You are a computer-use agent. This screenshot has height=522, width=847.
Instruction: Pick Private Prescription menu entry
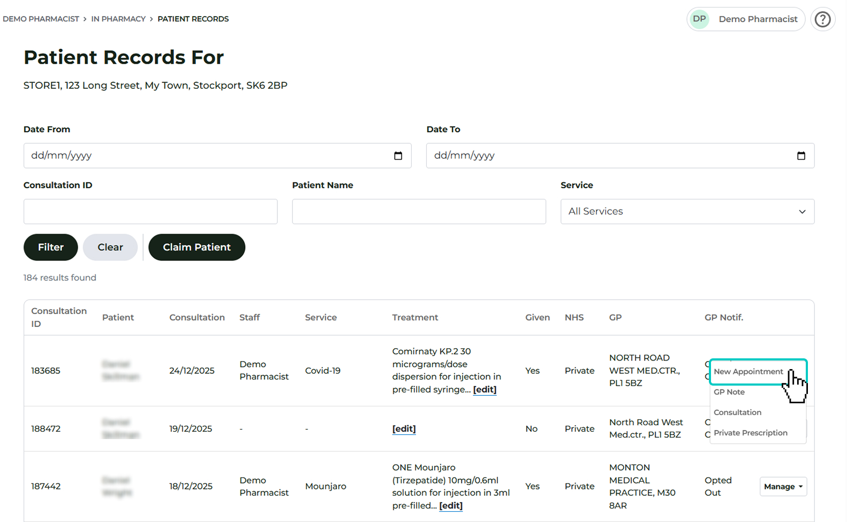click(x=750, y=433)
